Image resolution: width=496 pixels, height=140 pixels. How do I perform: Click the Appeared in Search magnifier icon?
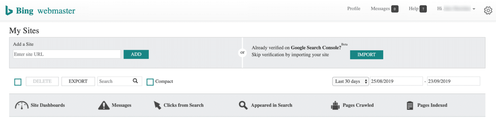pyautogui.click(x=243, y=105)
